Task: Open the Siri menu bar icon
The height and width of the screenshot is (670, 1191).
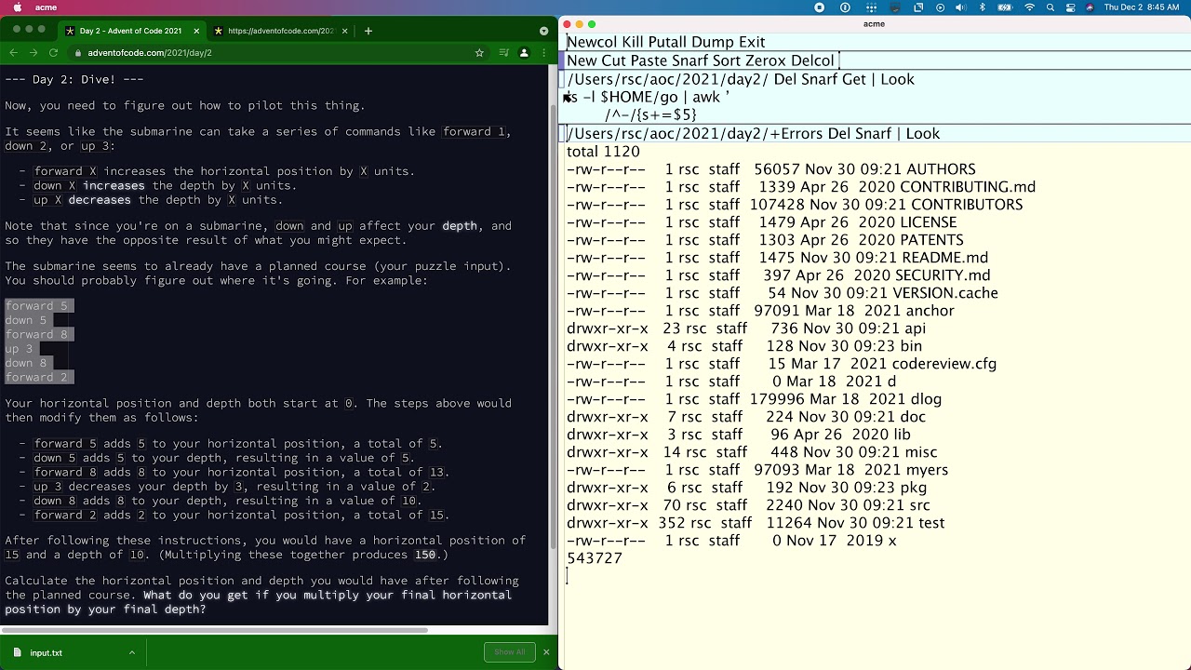Action: point(1090,7)
